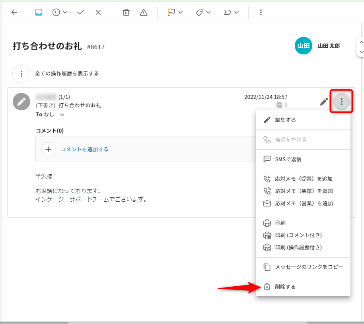Image resolution: width=364 pixels, height=324 pixels.
Task: Open the clock snooze dropdown
Action: tap(60, 12)
